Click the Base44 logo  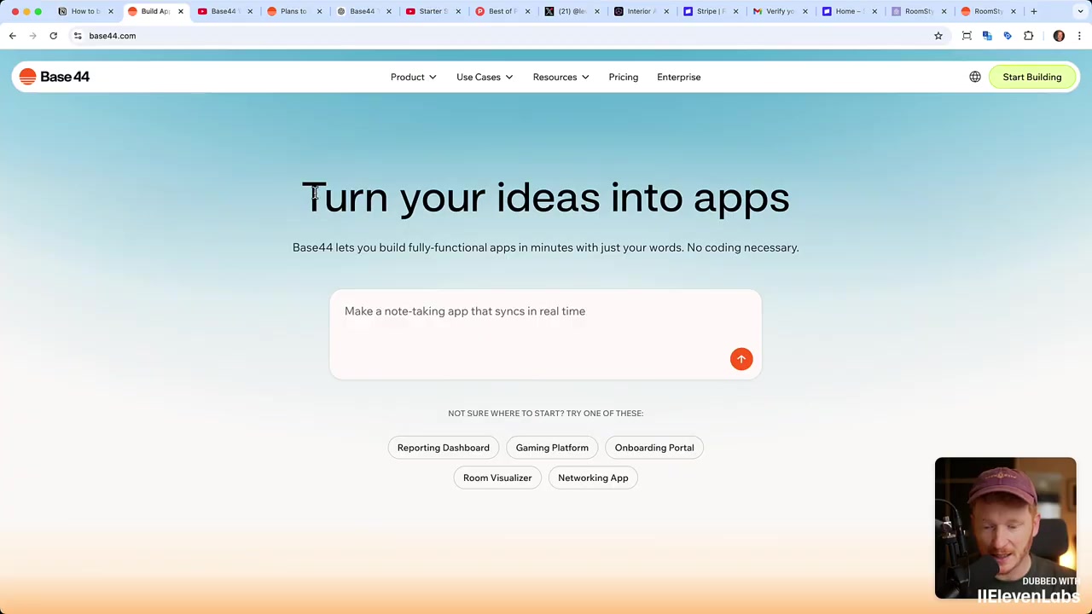55,77
